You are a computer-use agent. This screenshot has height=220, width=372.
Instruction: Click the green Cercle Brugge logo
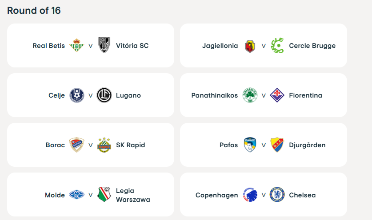(x=277, y=46)
